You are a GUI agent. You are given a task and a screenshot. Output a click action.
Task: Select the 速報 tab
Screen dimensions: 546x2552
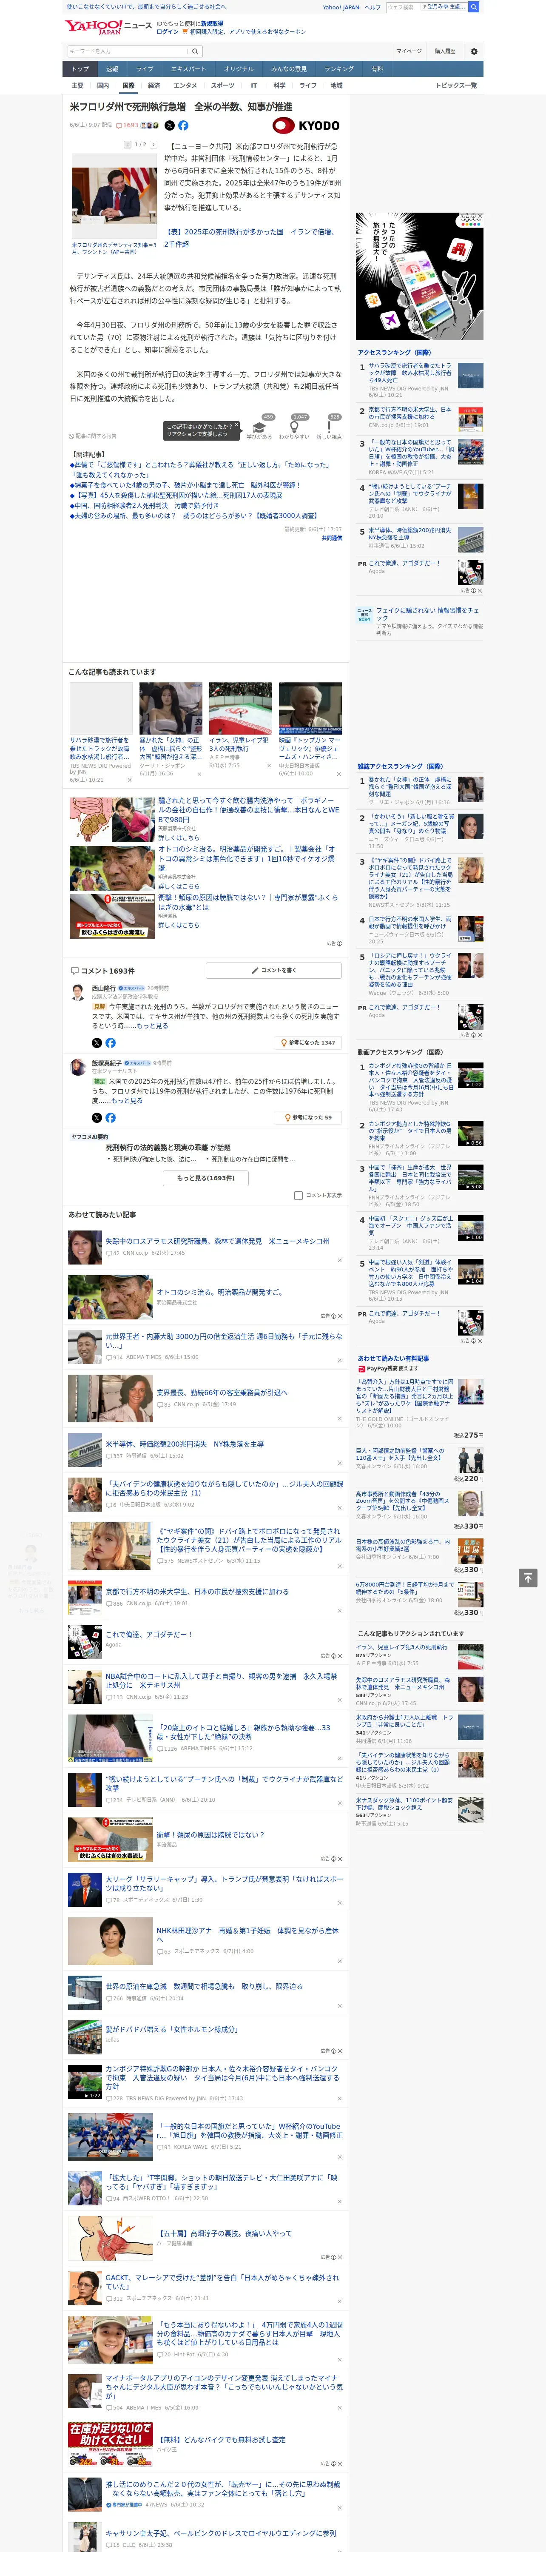click(112, 69)
